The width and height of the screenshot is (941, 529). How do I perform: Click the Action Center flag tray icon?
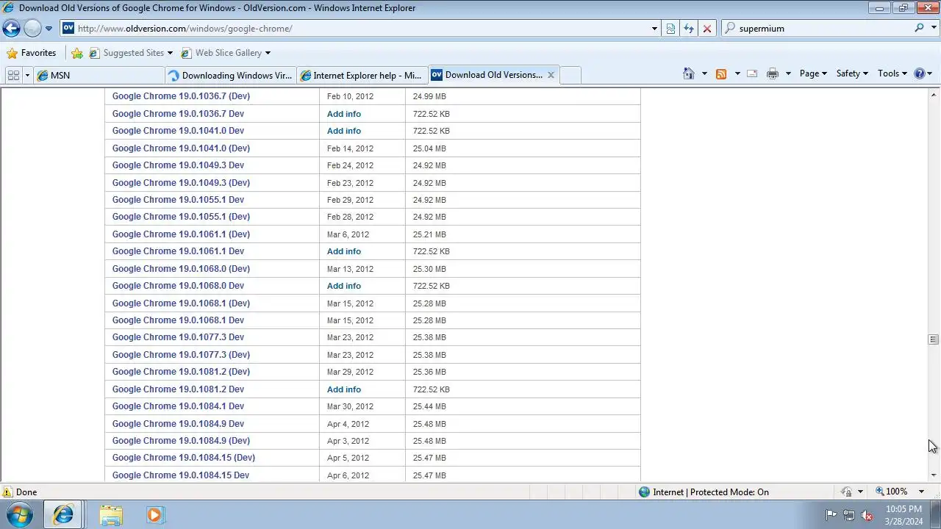831,515
